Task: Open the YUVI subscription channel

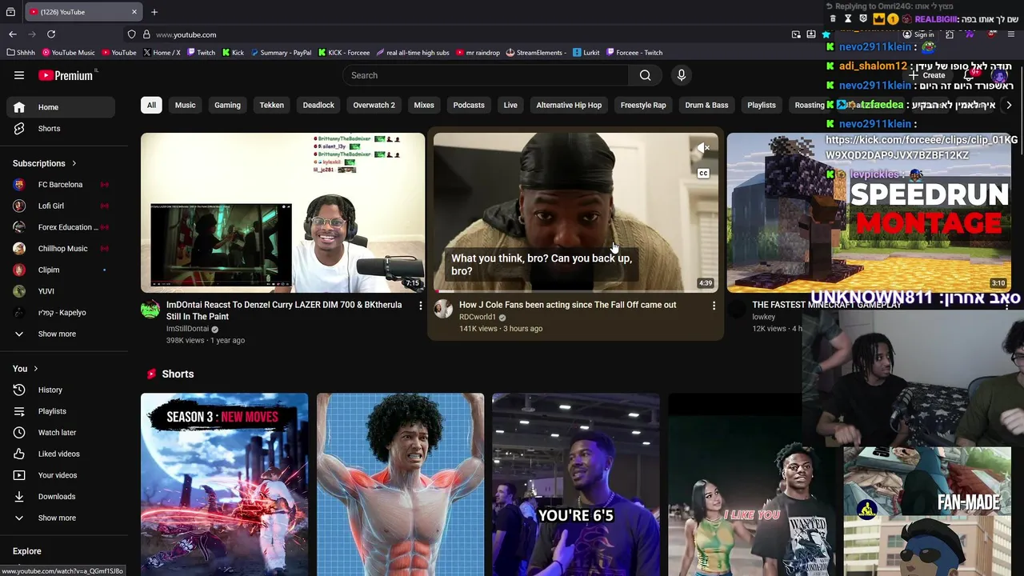Action: 61,291
